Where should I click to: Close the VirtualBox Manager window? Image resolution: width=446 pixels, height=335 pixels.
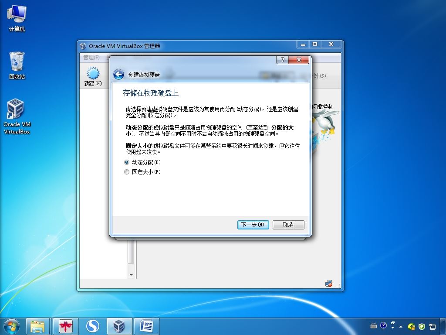pos(331,44)
